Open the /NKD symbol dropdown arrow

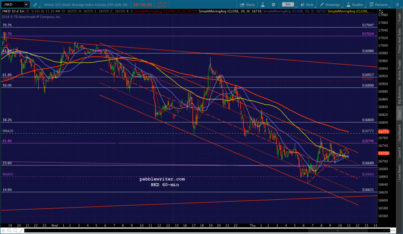[26, 5]
